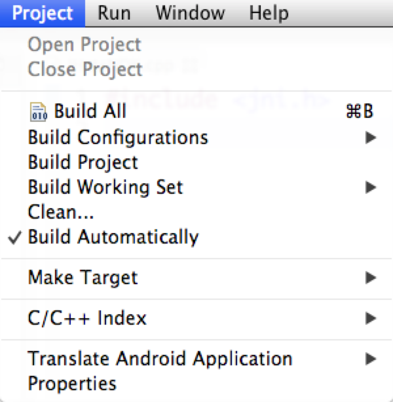Open project Properties
This screenshot has width=393, height=402.
72,383
